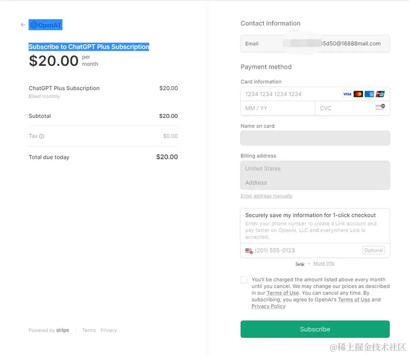Open the Privacy Policy link

(269, 307)
